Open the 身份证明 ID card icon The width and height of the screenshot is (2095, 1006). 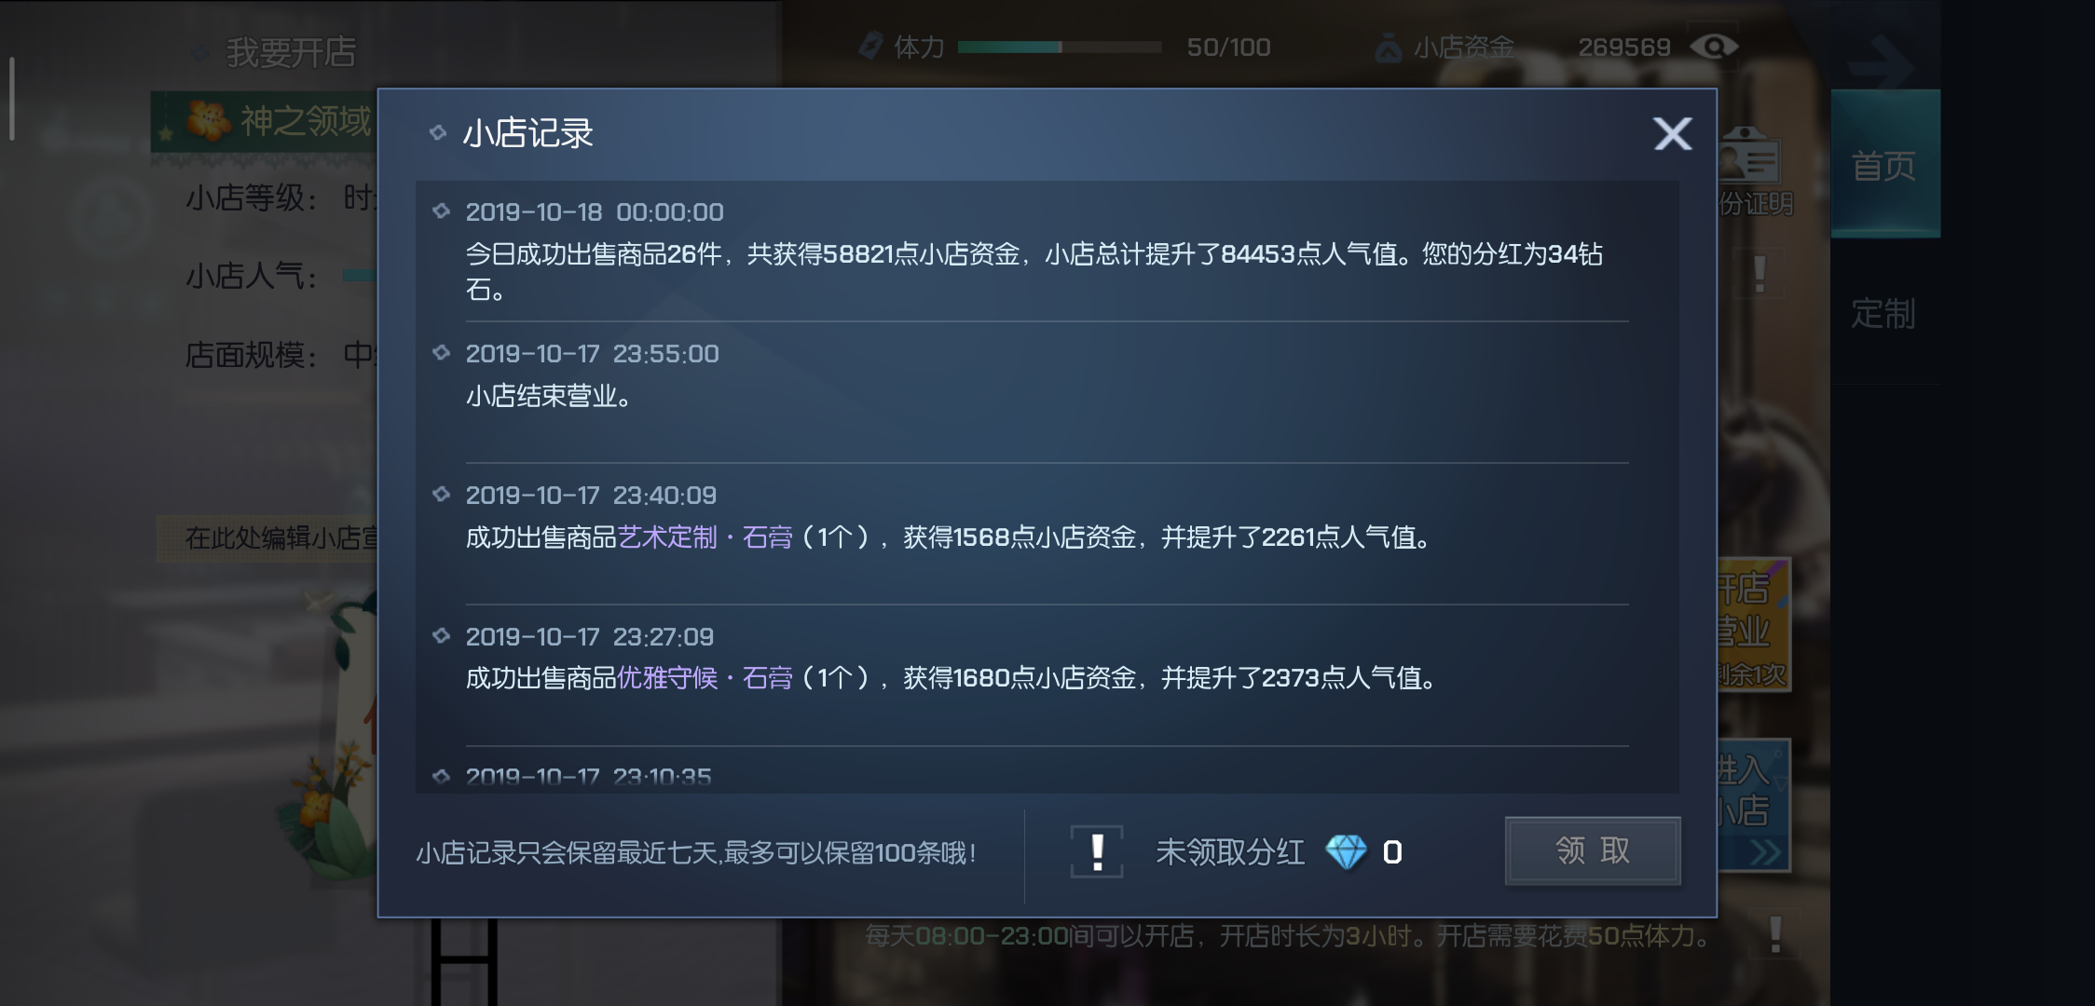tap(1749, 157)
